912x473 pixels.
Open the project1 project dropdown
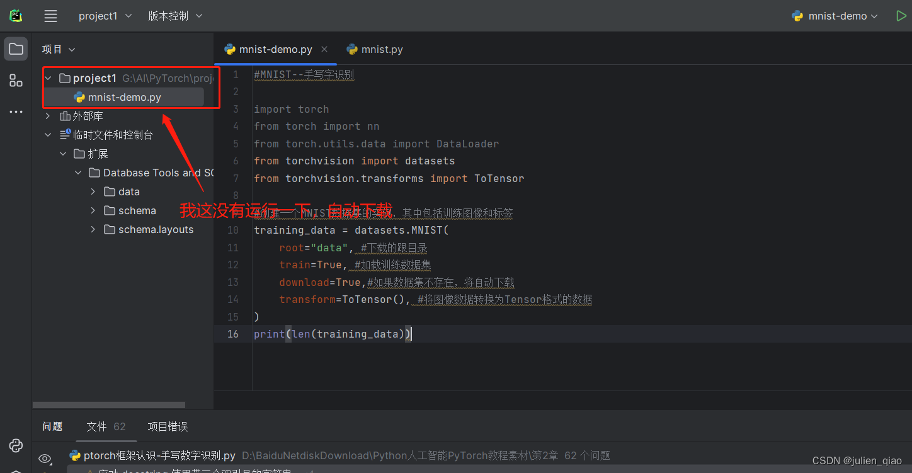pos(105,16)
